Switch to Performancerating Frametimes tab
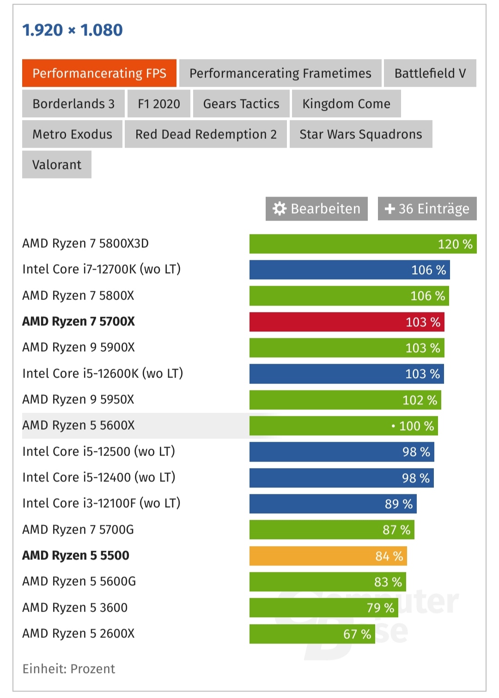The height and width of the screenshot is (698, 499). point(280,73)
